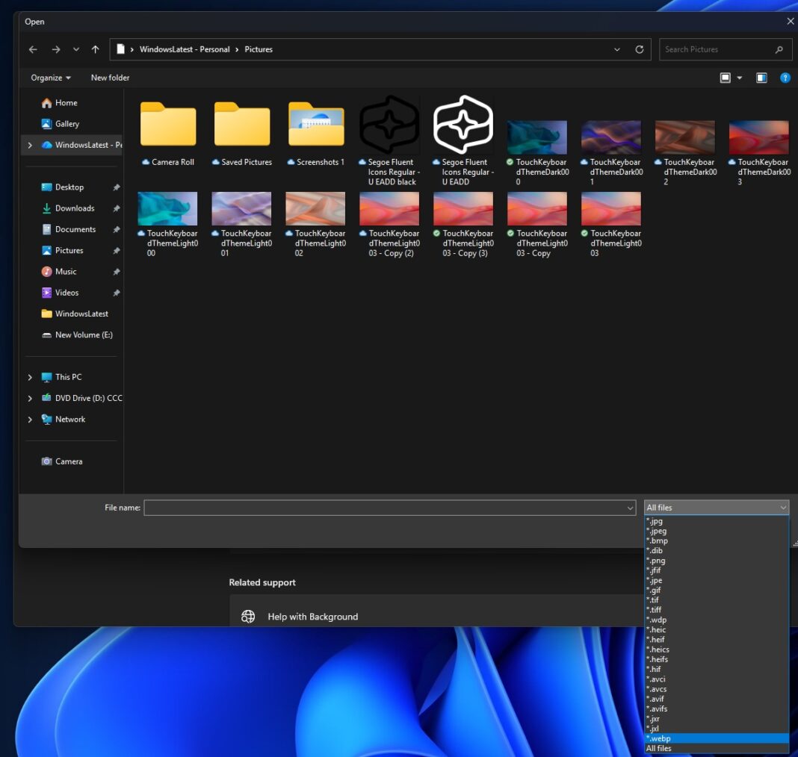Image resolution: width=798 pixels, height=757 pixels.
Task: Toggle the preview pane on
Action: tap(761, 77)
